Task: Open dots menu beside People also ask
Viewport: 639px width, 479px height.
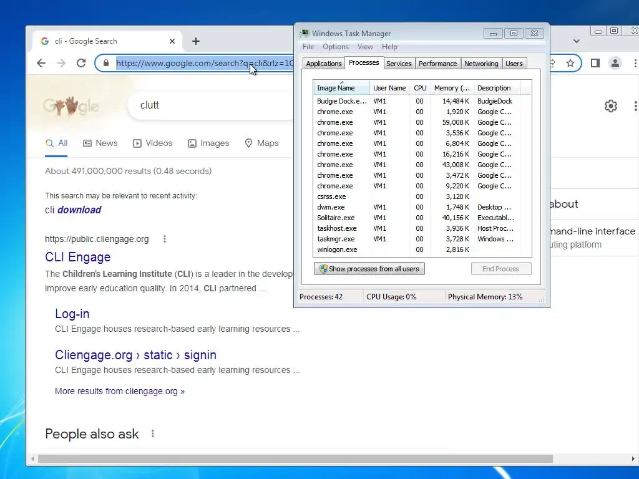Action: tap(153, 434)
